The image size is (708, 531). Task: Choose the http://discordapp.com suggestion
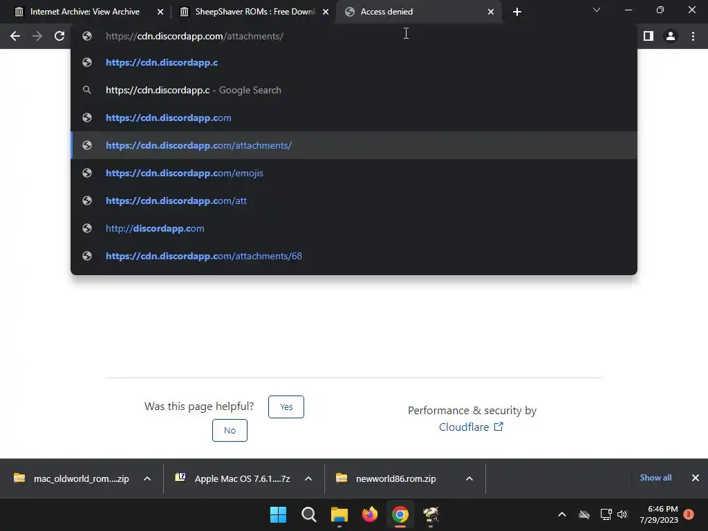(354, 228)
